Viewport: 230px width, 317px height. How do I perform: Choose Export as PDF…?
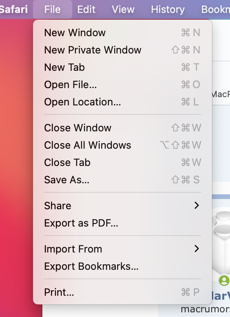pyautogui.click(x=122, y=223)
